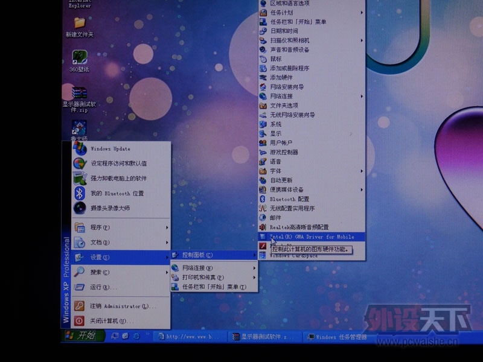
Task: Open 区域和语言选项
Action: click(312, 4)
